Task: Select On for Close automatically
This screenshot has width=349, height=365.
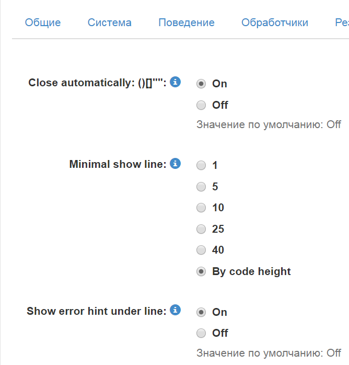Action: pyautogui.click(x=201, y=84)
